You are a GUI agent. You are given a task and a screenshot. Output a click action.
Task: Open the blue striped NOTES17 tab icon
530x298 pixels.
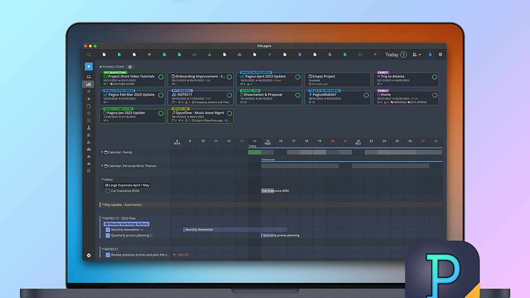point(239,54)
